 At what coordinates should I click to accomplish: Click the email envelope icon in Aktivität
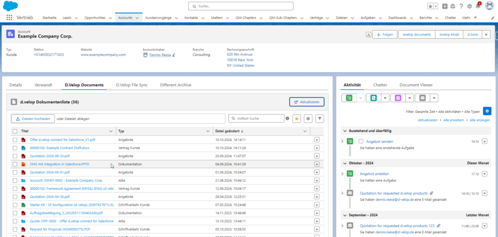[422, 98]
